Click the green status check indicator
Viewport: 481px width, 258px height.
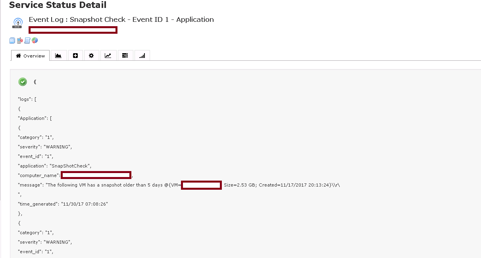(x=22, y=82)
